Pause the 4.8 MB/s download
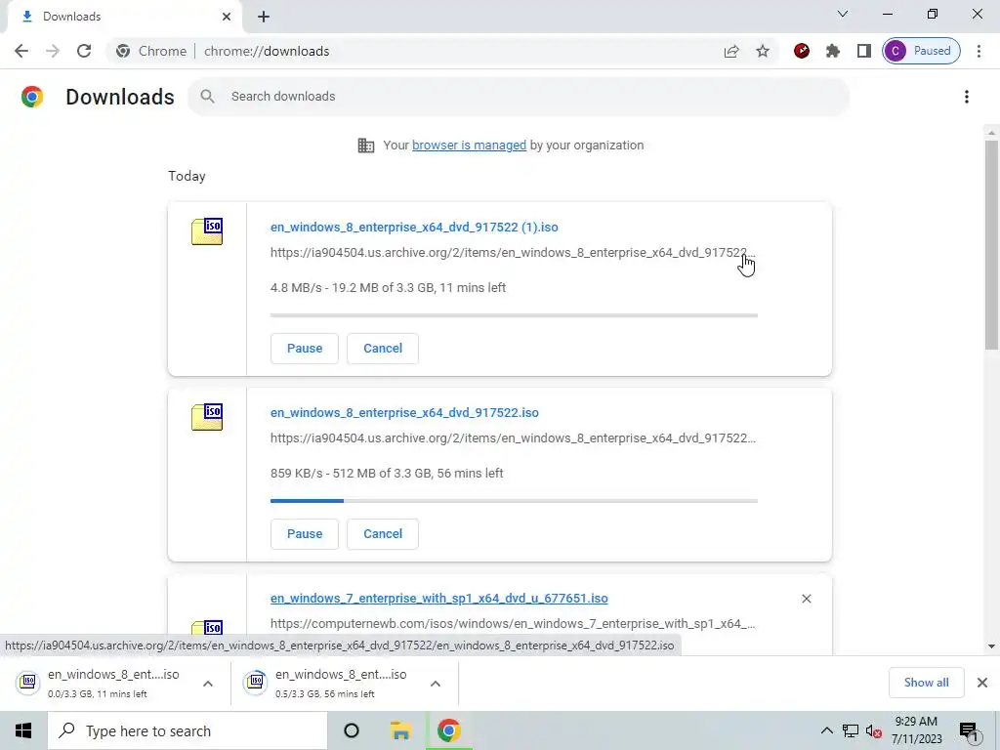The height and width of the screenshot is (750, 1000). click(305, 349)
